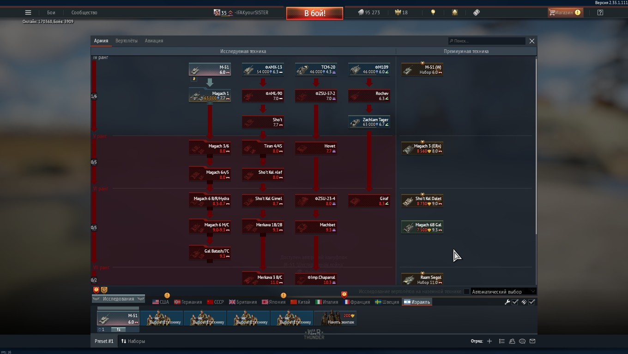Open the diamond-shaped item icon in top bar

[455, 12]
